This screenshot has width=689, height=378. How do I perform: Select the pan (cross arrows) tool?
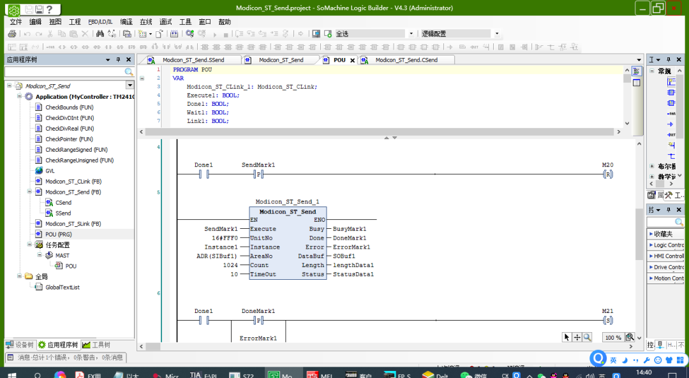pyautogui.click(x=577, y=337)
